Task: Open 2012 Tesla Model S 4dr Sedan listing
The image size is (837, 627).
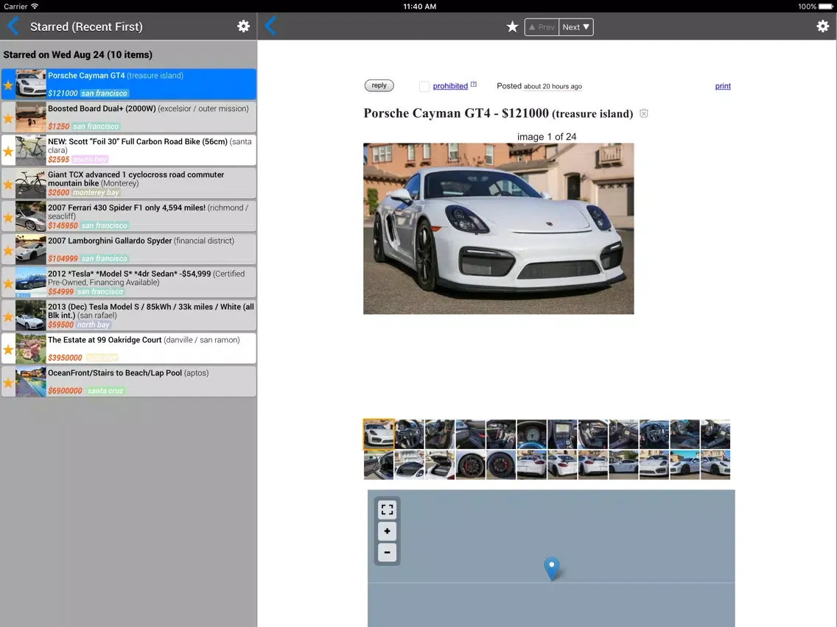Action: point(129,283)
